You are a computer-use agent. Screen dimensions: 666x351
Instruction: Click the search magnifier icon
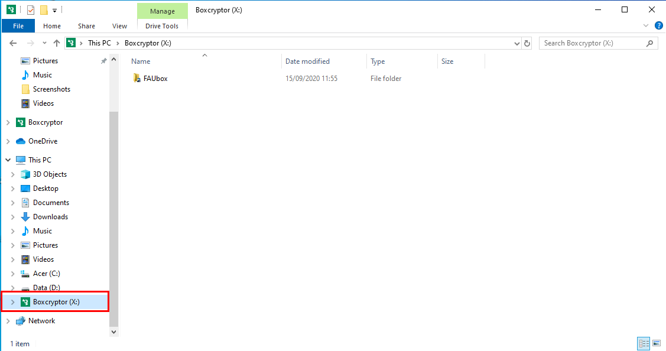tap(649, 43)
